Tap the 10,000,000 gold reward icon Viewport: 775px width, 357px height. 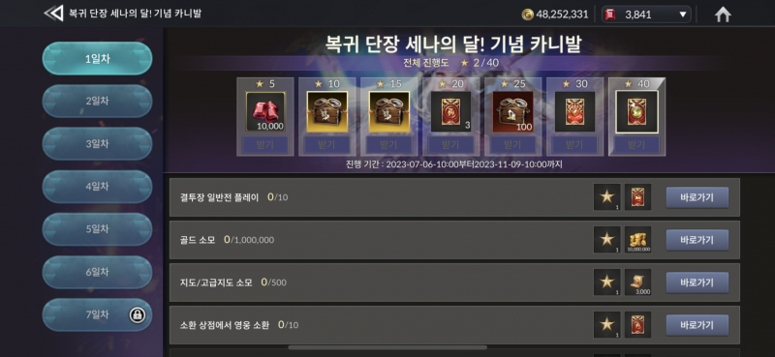(x=637, y=240)
